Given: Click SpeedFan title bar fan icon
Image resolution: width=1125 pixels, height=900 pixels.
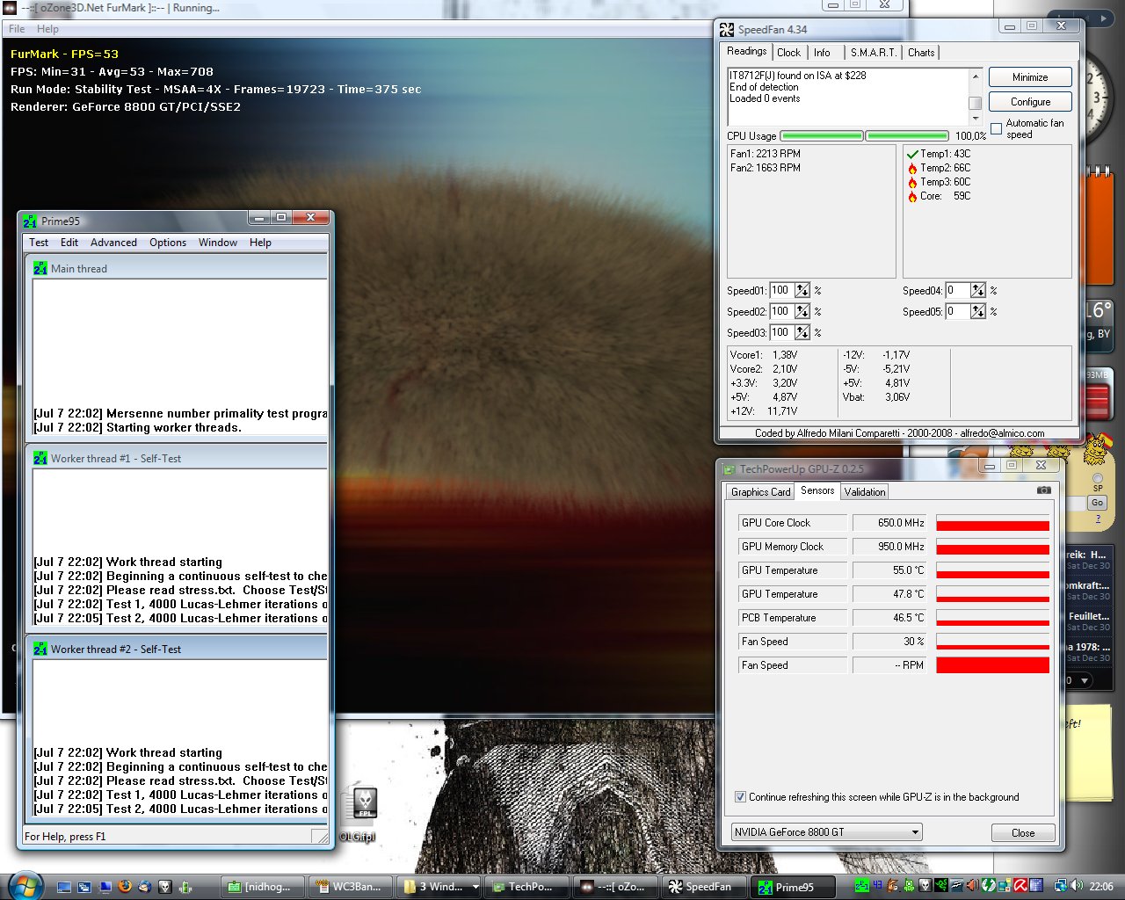Looking at the screenshot, I should [x=727, y=29].
